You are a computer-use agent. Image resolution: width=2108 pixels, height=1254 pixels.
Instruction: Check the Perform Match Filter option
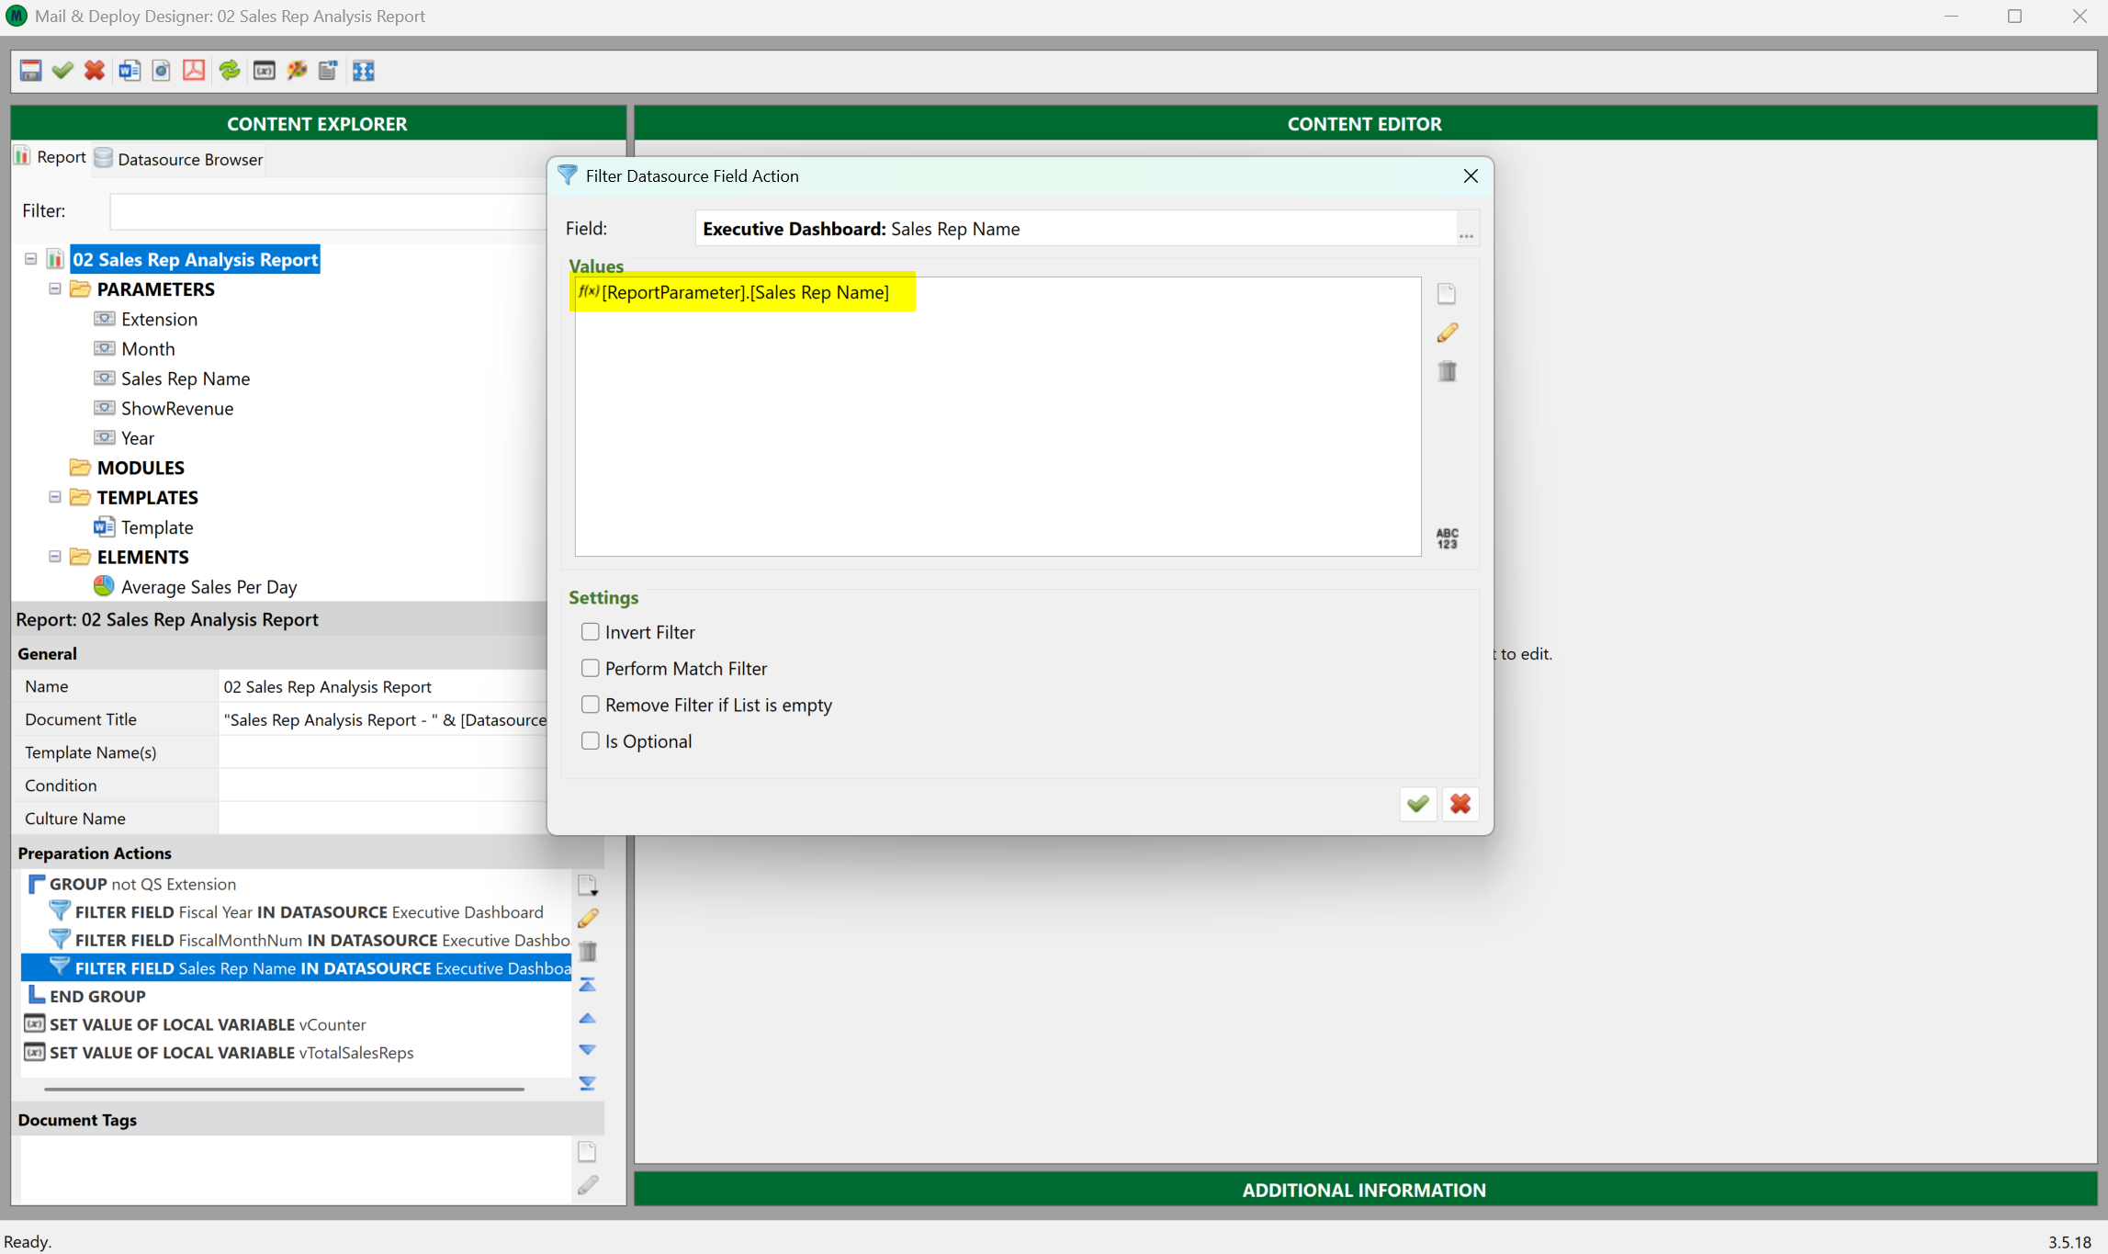590,669
